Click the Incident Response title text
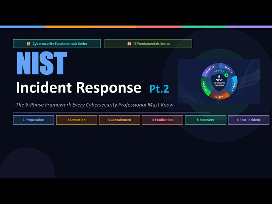 pos(79,88)
